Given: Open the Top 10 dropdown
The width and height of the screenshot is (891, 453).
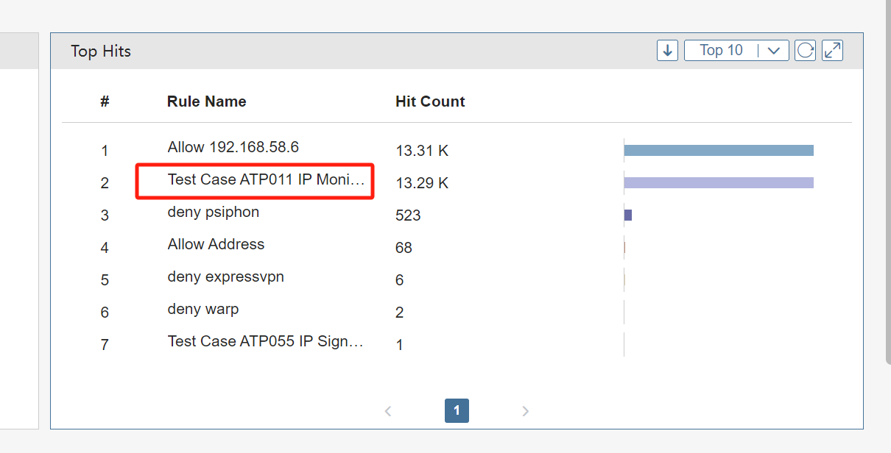Looking at the screenshot, I should point(722,51).
